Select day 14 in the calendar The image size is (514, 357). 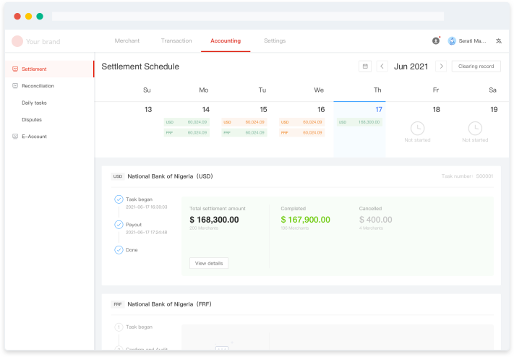pyautogui.click(x=205, y=110)
